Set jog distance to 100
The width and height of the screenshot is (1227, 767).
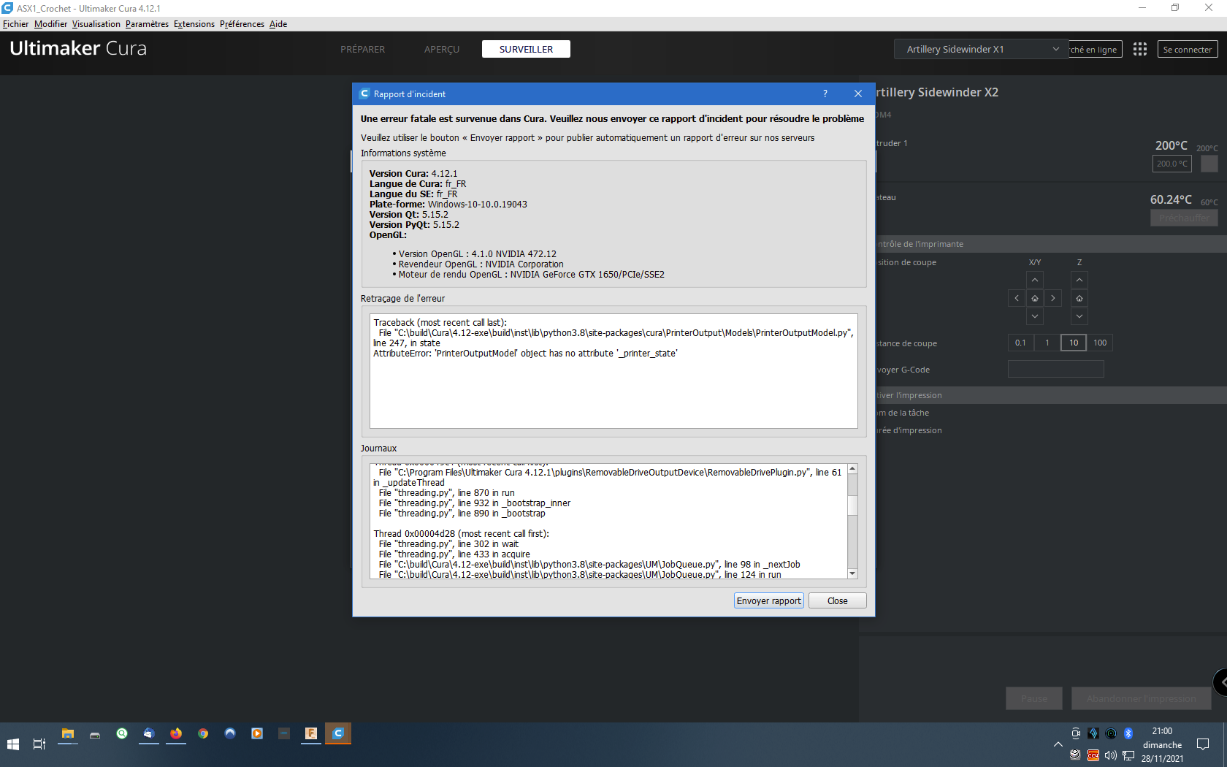1100,343
